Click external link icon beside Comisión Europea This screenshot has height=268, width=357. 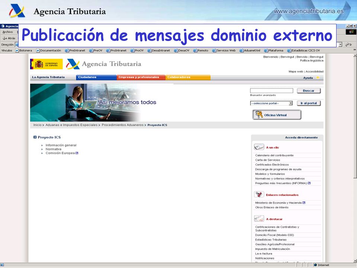point(77,153)
